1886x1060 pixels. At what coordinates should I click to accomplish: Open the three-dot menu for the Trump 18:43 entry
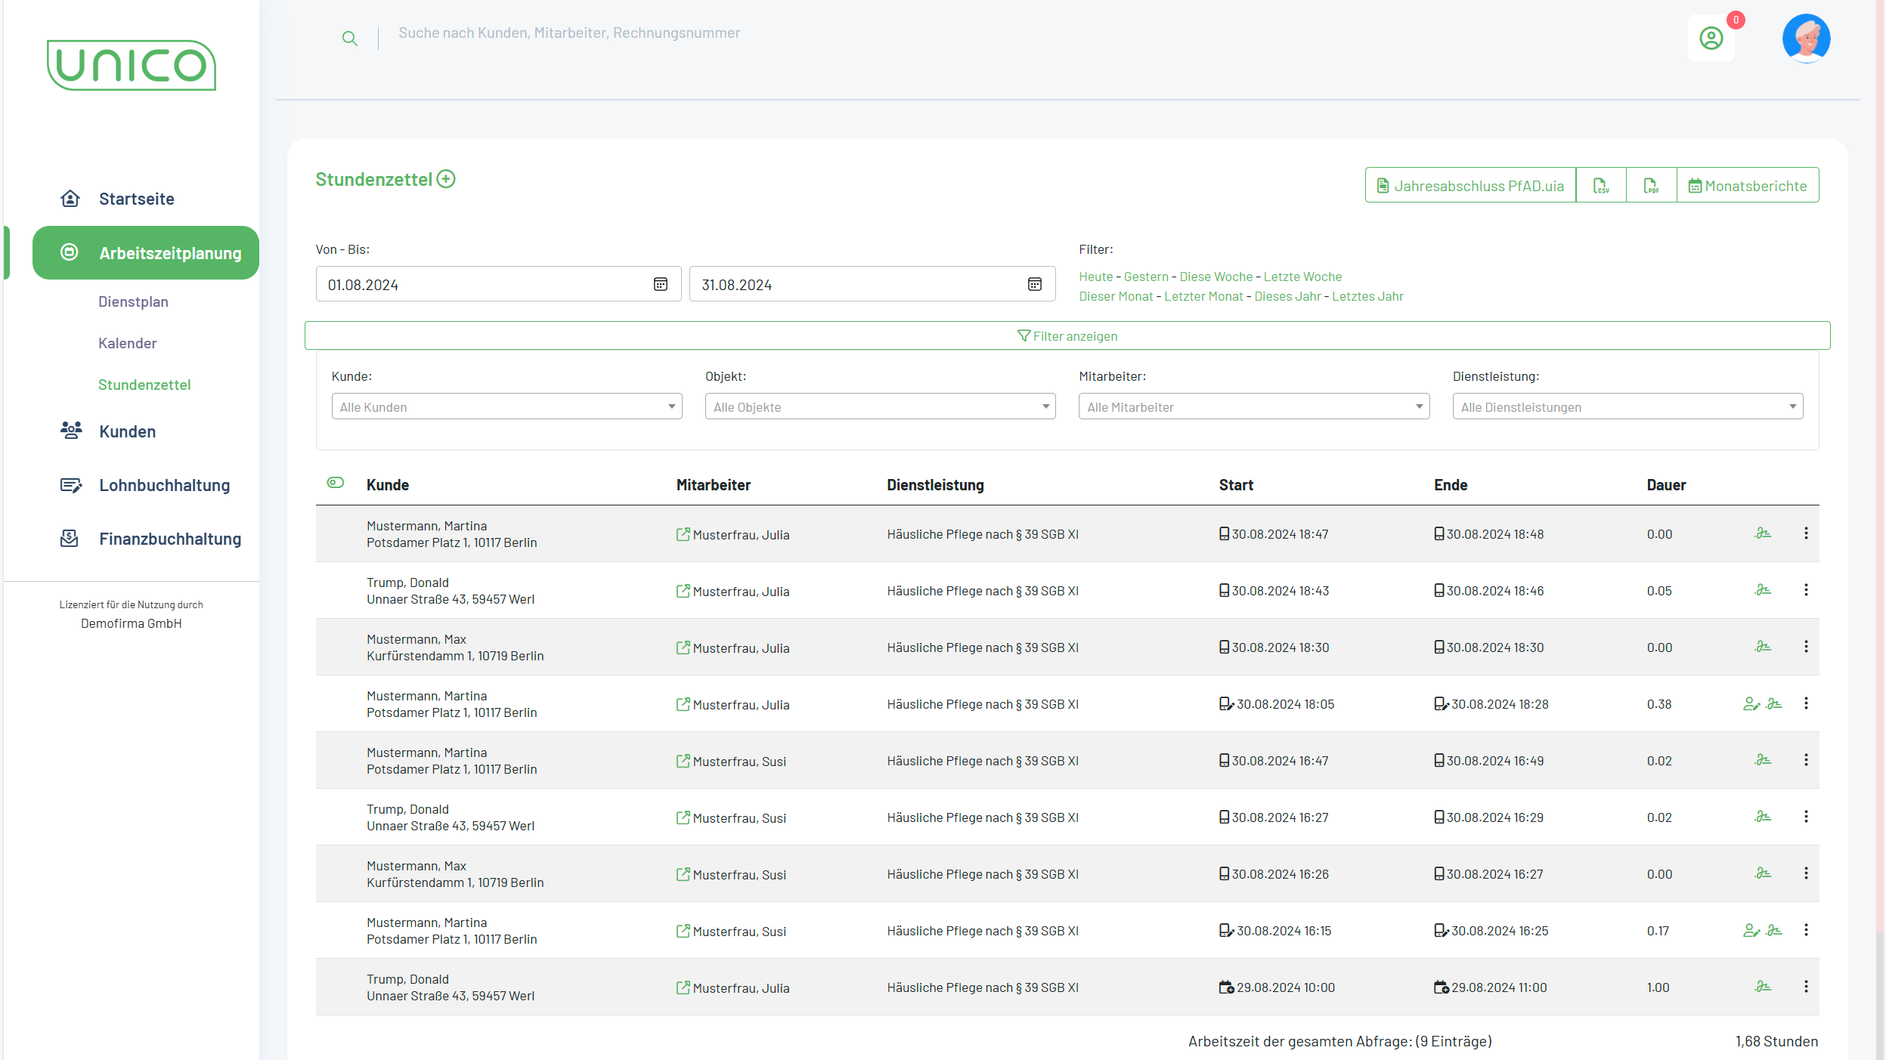click(x=1806, y=590)
